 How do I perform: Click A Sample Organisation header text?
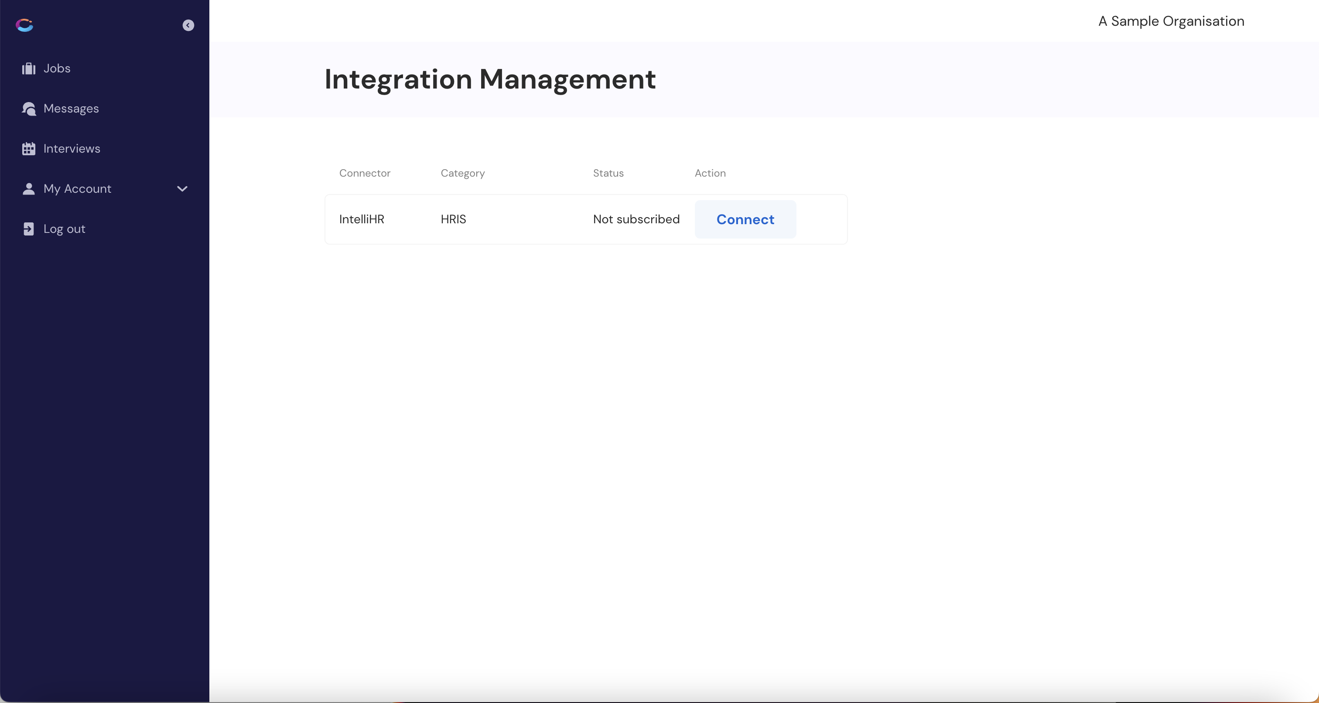(x=1171, y=21)
